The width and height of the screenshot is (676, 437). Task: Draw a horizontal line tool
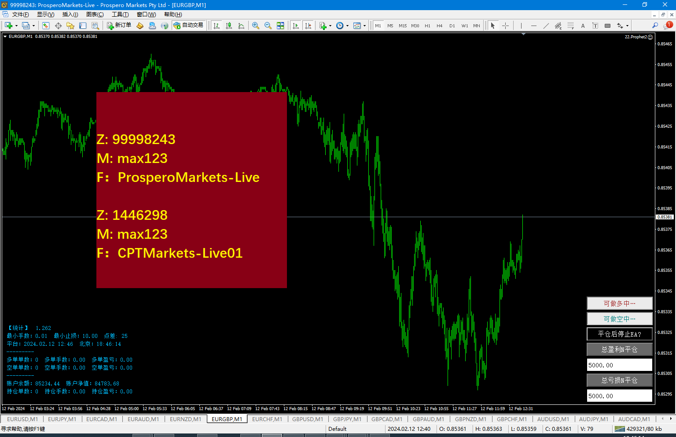pos(533,26)
